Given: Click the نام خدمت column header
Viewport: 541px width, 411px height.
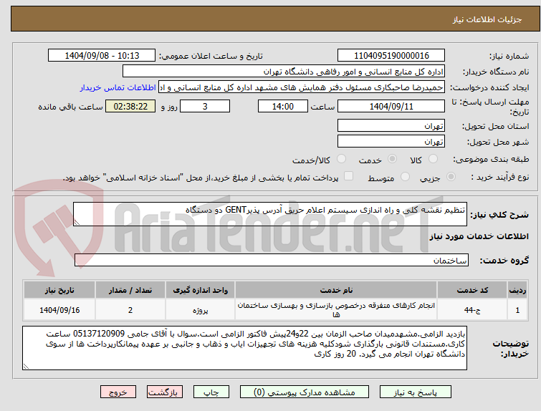Looking at the screenshot, I should [336, 290].
